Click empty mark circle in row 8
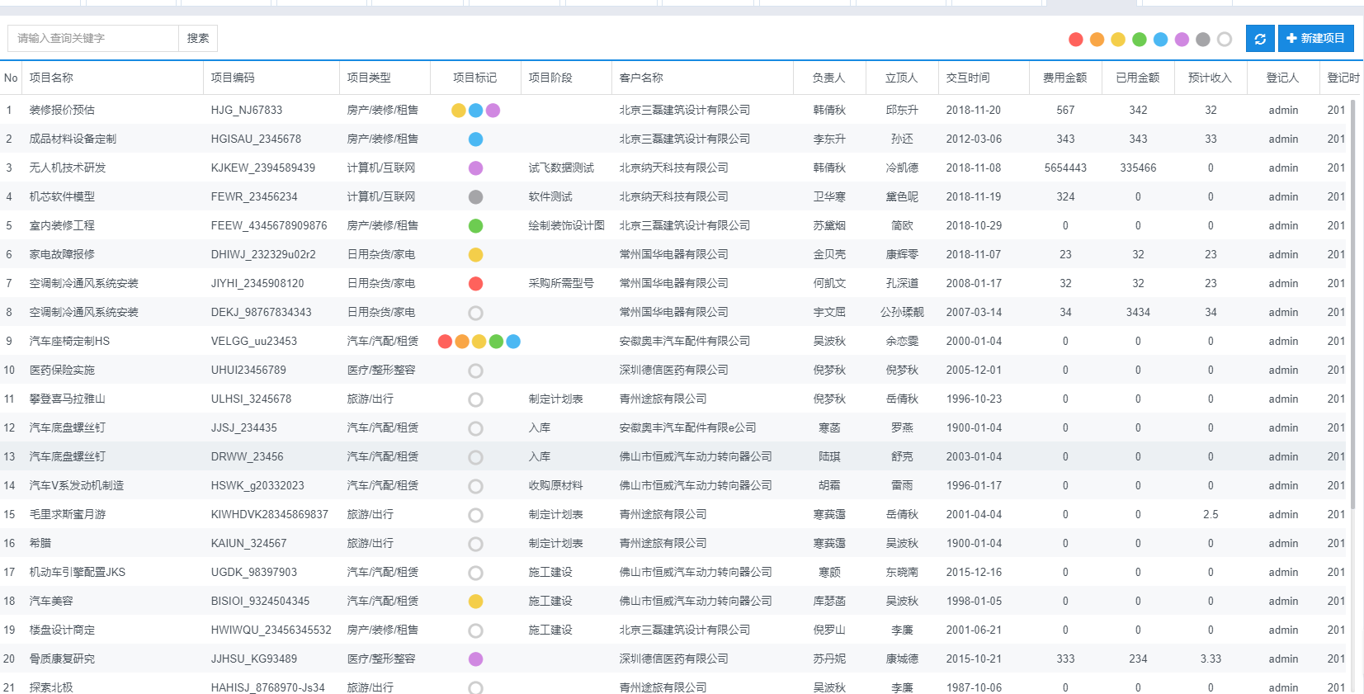This screenshot has width=1364, height=694. (475, 313)
